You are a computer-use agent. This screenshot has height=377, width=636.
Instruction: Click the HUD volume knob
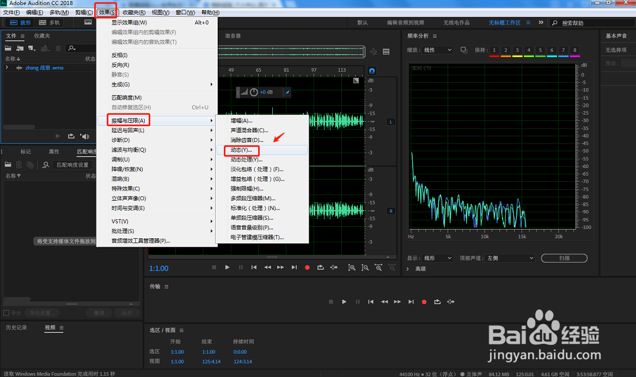254,92
